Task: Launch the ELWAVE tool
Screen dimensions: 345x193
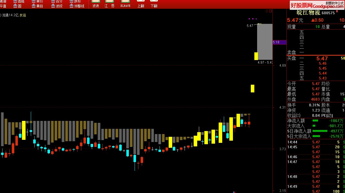Action: pyautogui.click(x=125, y=4)
